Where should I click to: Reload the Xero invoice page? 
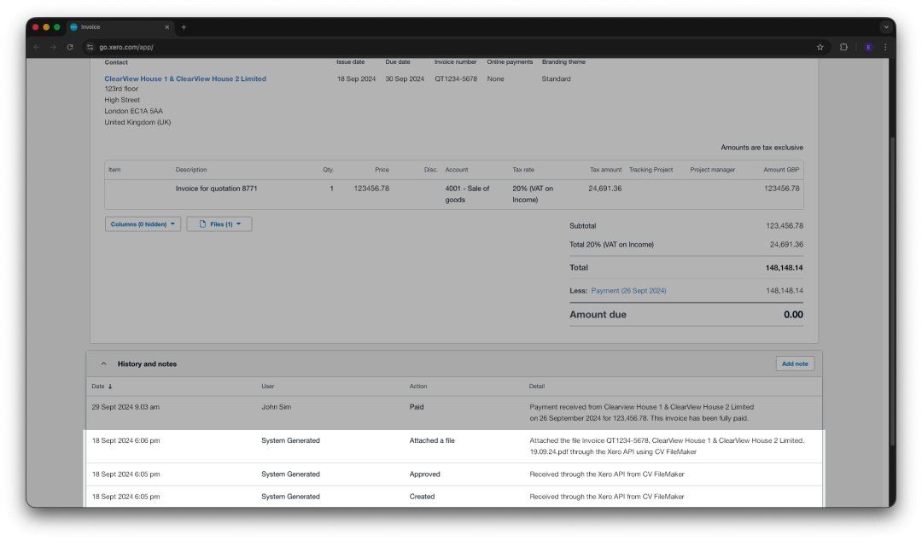(70, 47)
